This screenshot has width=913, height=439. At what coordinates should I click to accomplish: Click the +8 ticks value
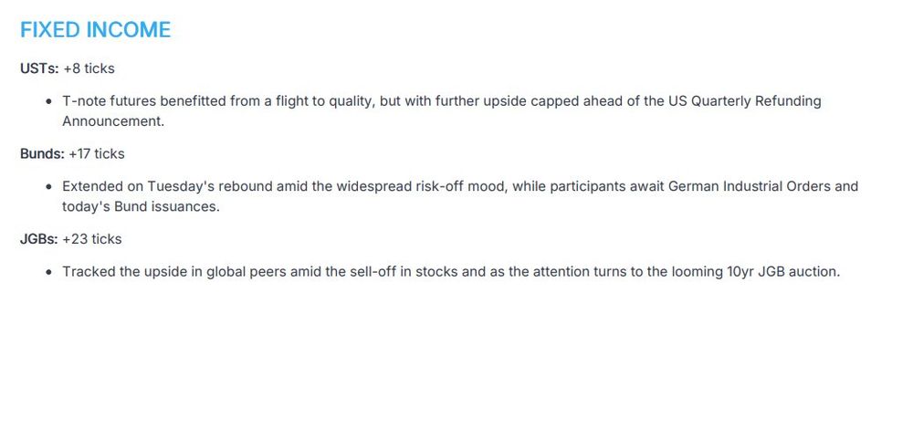[x=89, y=68]
